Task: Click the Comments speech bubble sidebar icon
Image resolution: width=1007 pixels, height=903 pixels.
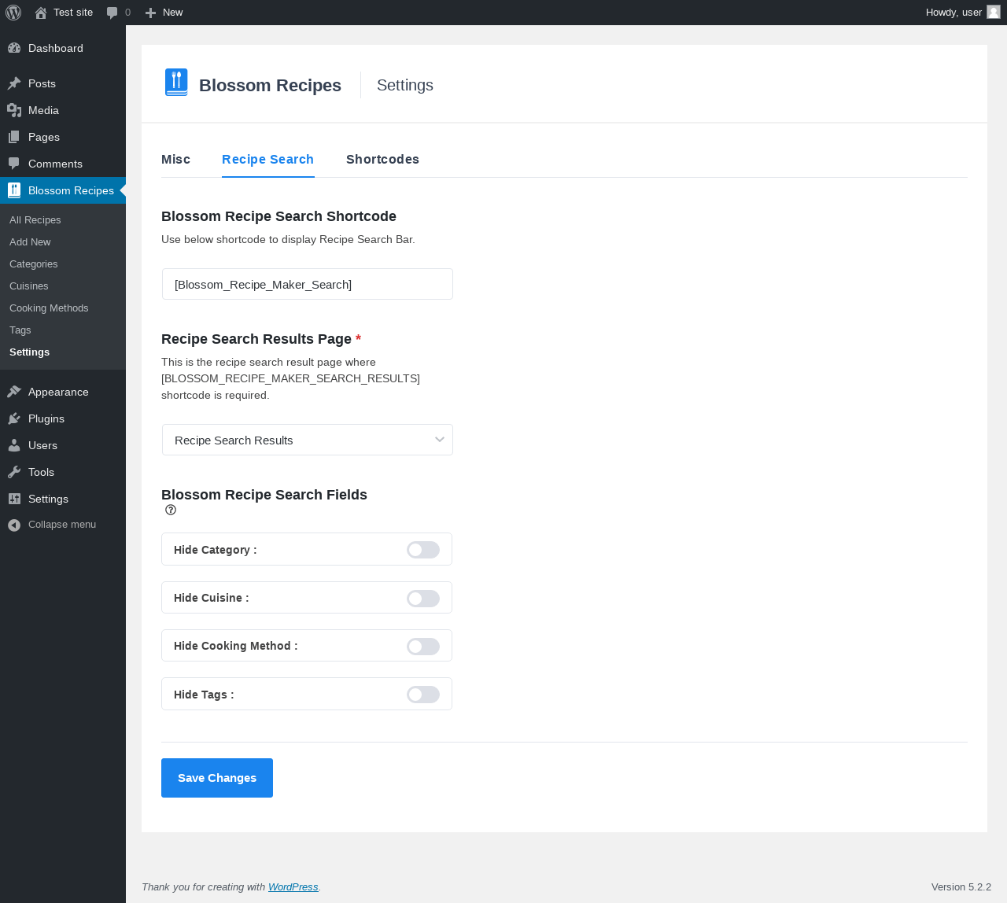Action: point(14,164)
